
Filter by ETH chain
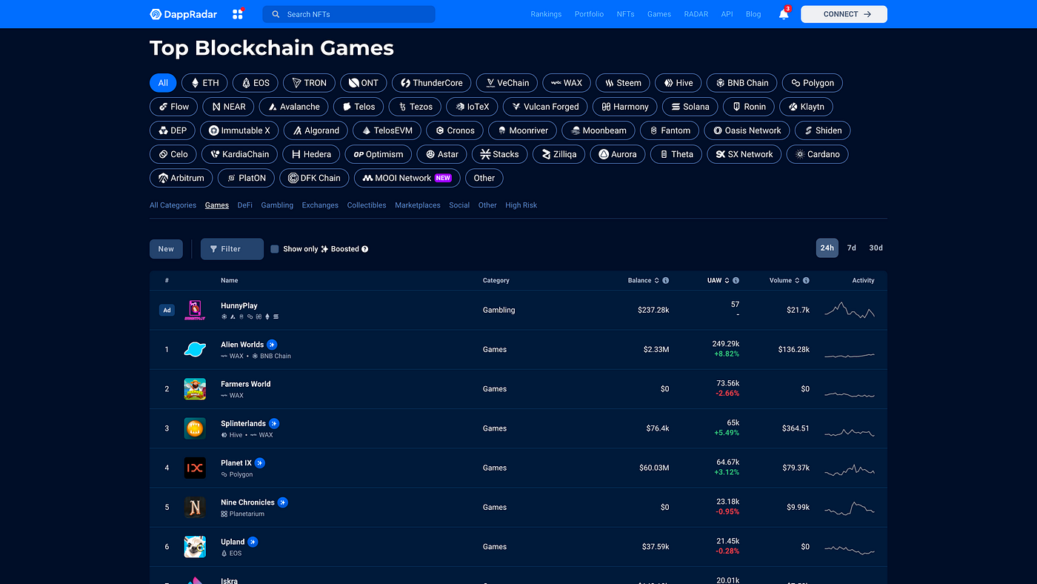pos(204,83)
